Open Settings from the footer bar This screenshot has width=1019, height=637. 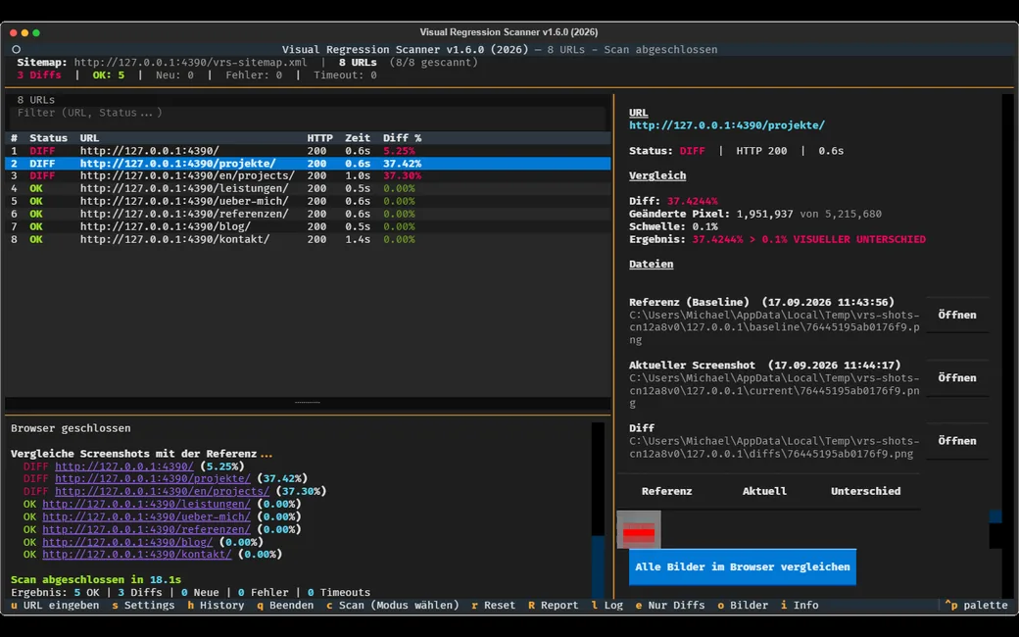pyautogui.click(x=143, y=606)
